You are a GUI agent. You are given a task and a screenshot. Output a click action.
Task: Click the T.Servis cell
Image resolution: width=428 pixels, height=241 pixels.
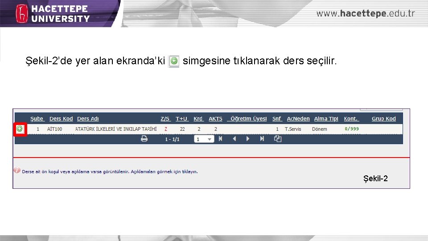coord(293,129)
